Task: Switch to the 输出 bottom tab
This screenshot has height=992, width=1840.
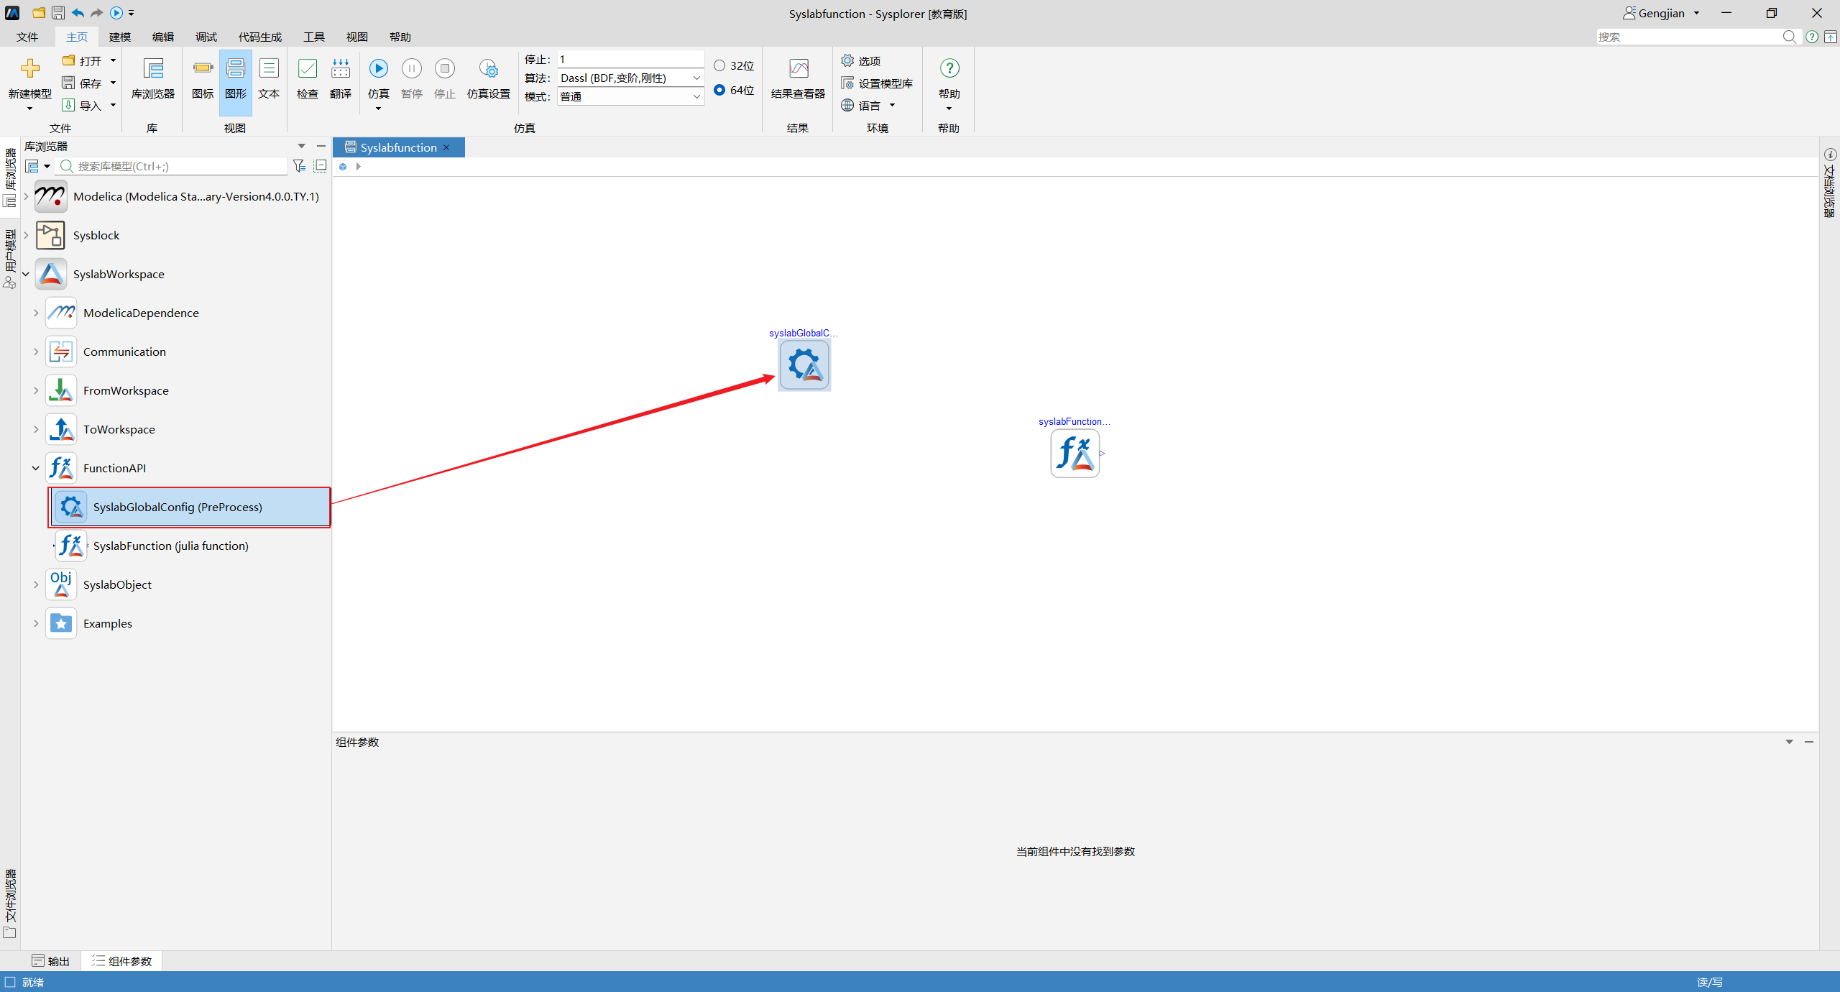Action: tap(51, 961)
